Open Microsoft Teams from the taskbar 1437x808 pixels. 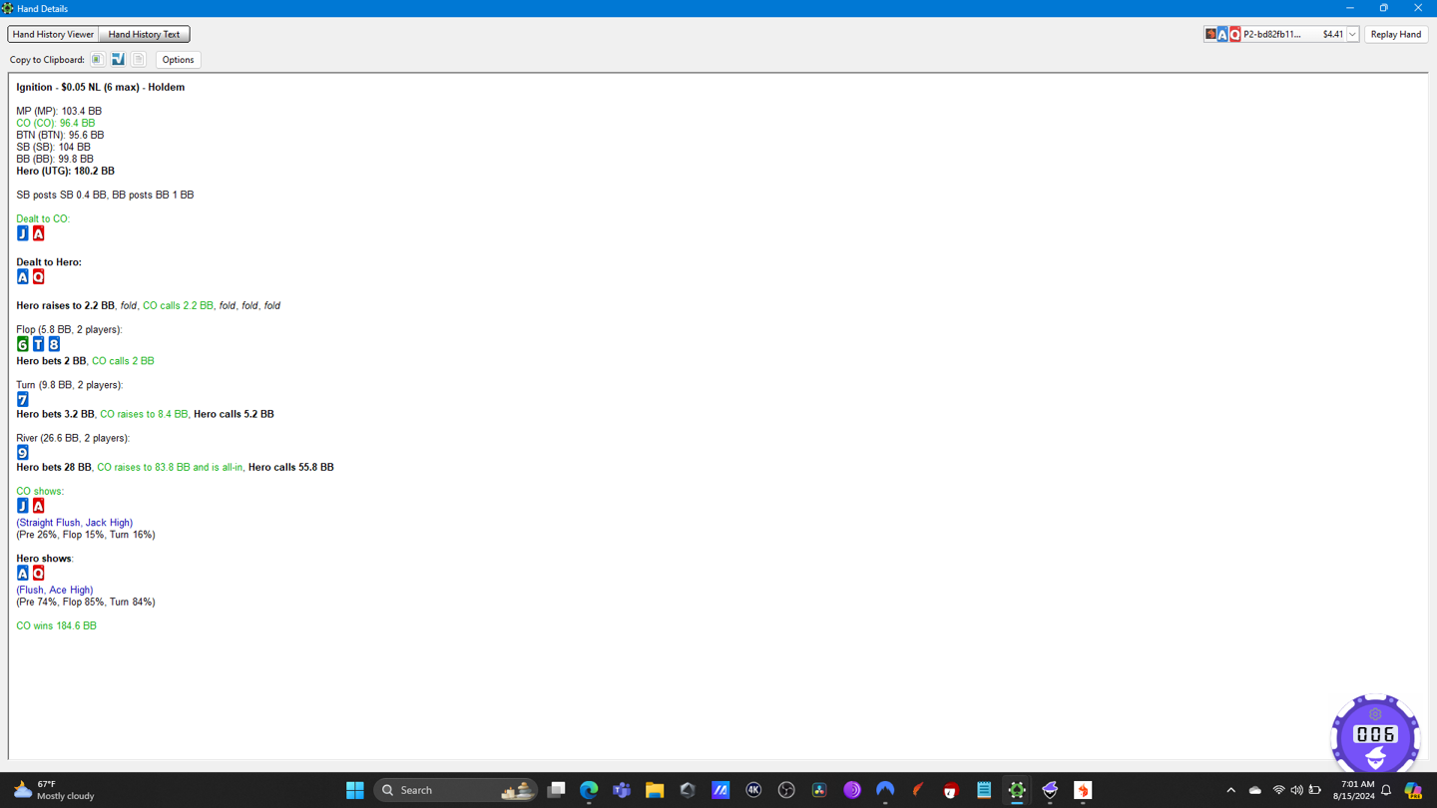coord(622,790)
